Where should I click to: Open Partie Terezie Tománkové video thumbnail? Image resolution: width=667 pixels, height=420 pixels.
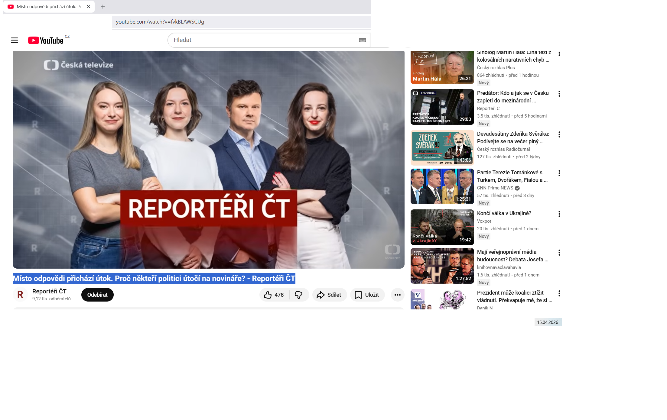tap(442, 186)
